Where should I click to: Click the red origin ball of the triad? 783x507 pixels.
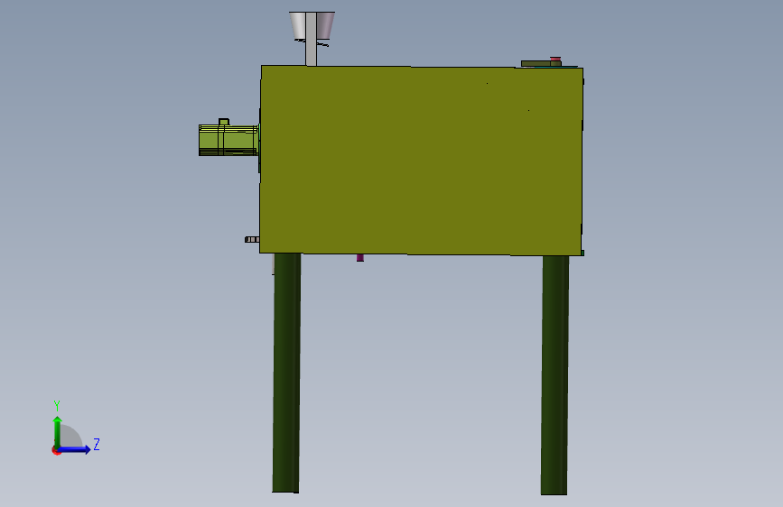click(x=56, y=451)
